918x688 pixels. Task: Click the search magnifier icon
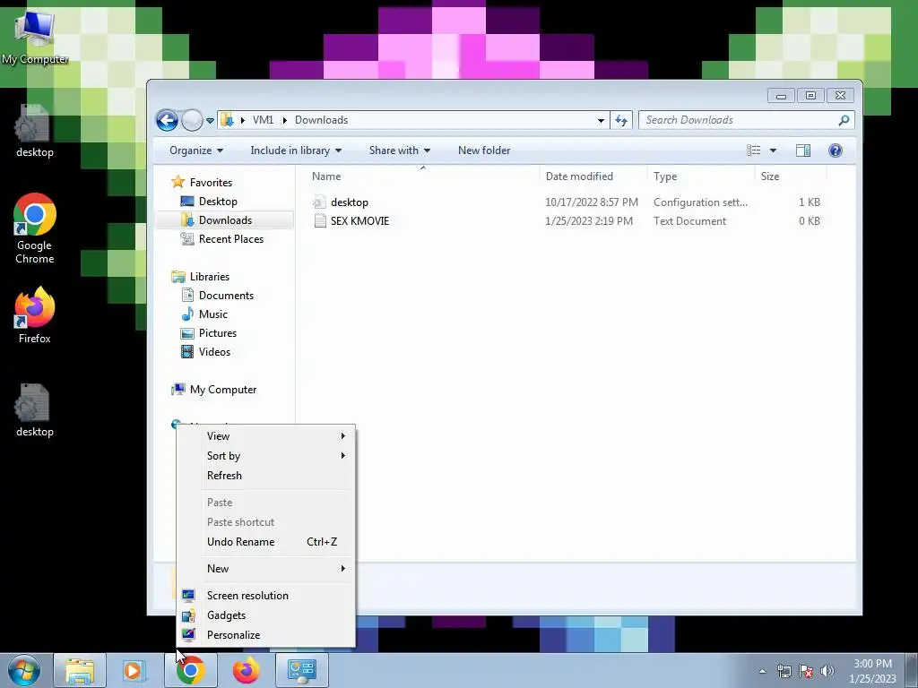pos(844,120)
